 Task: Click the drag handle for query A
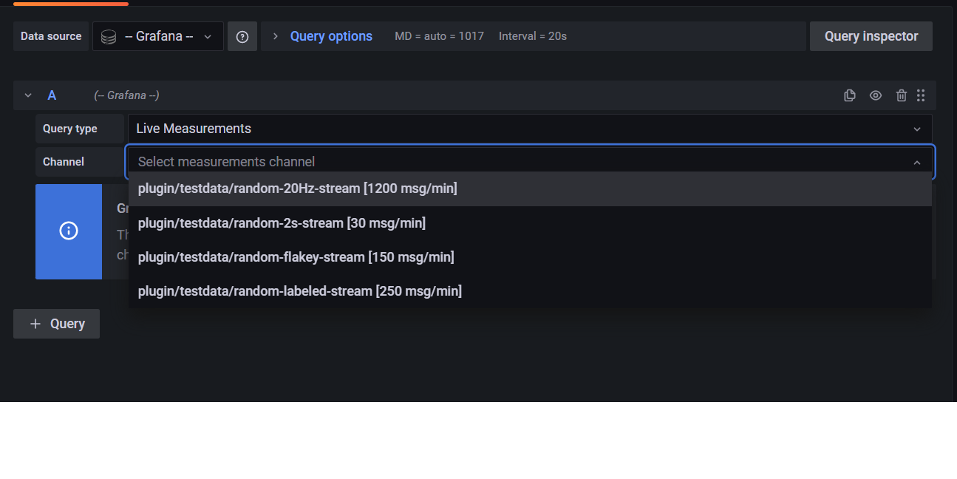(x=921, y=95)
